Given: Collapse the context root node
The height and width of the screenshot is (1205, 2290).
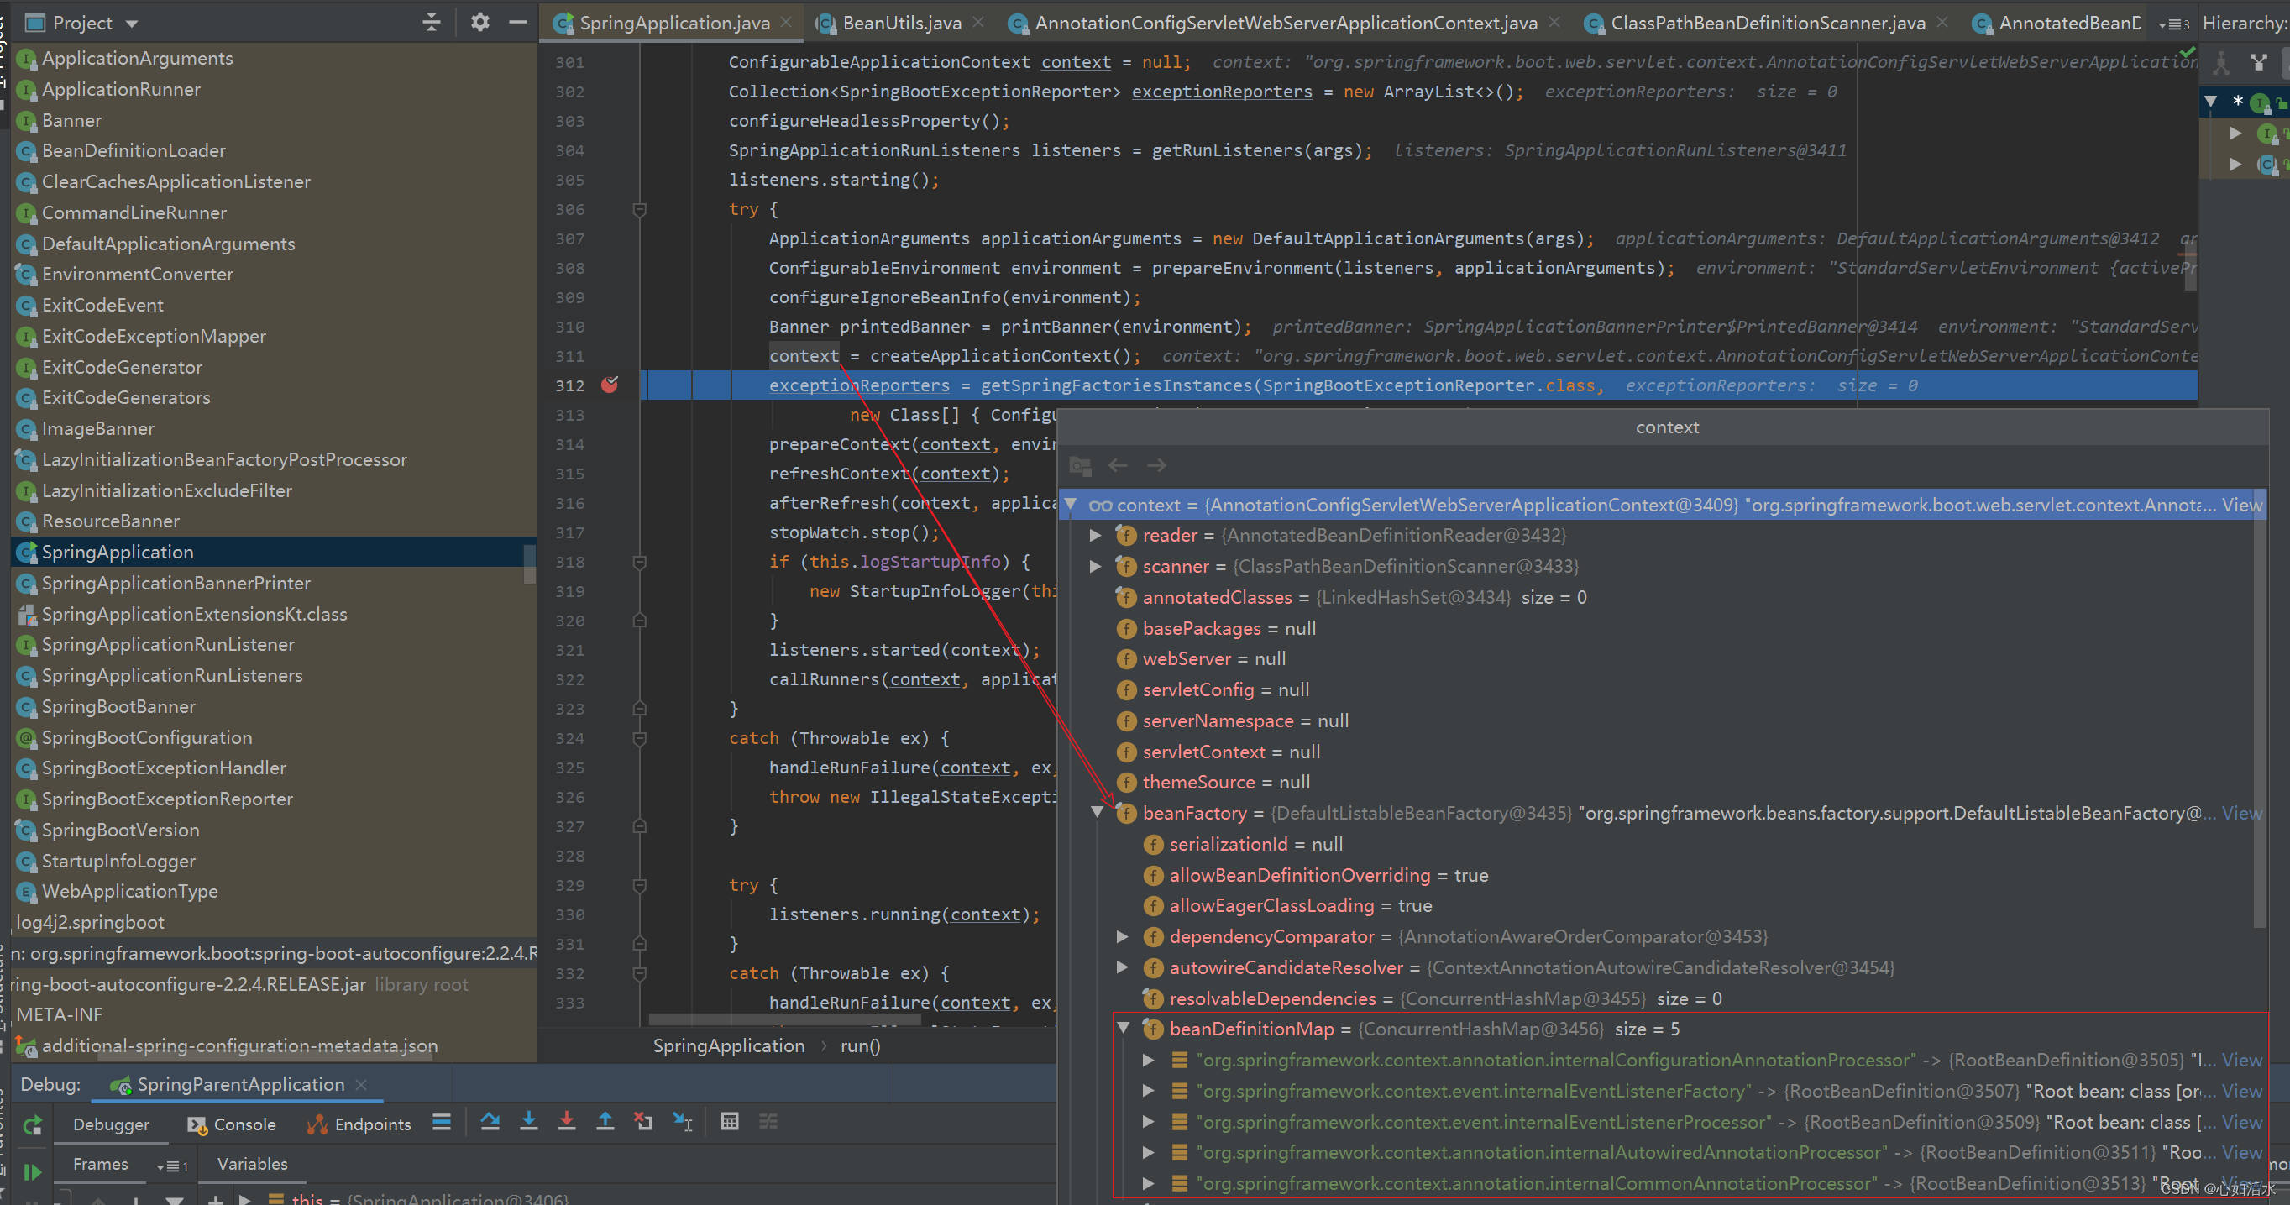Looking at the screenshot, I should coord(1072,505).
